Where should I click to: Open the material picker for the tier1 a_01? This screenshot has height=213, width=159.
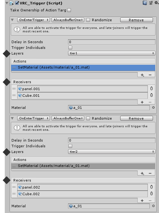point(153,108)
